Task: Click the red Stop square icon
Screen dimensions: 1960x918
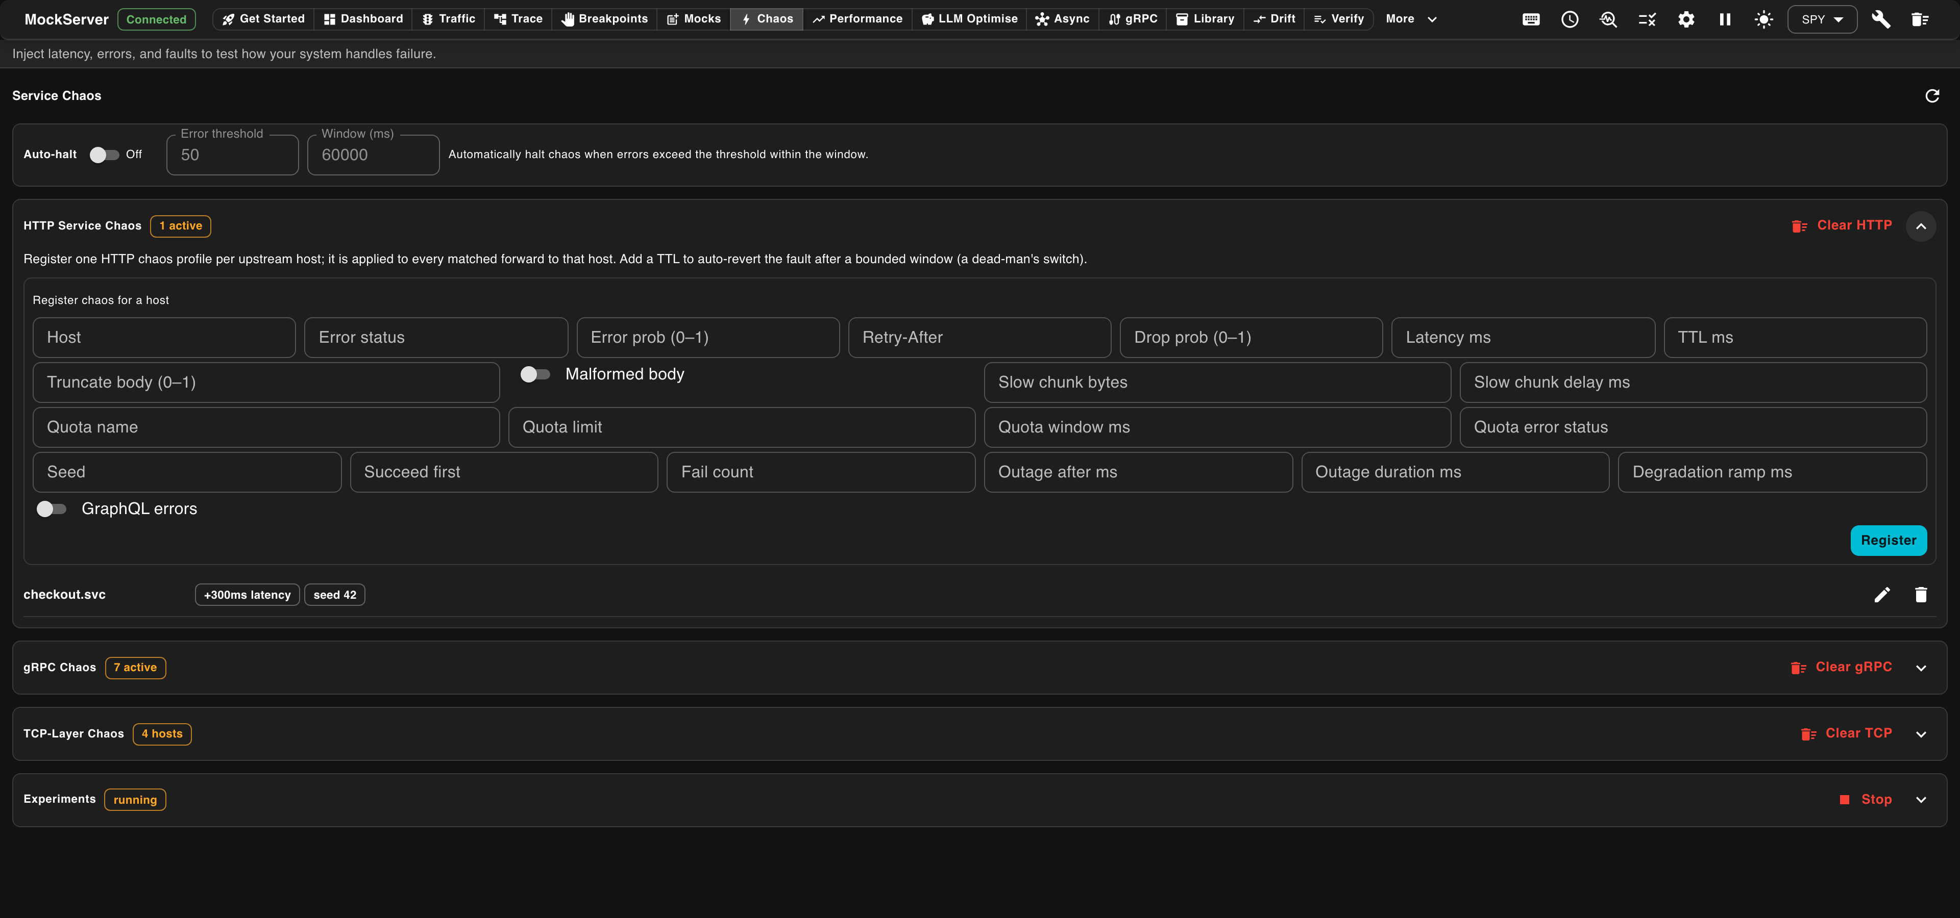Action: 1844,800
